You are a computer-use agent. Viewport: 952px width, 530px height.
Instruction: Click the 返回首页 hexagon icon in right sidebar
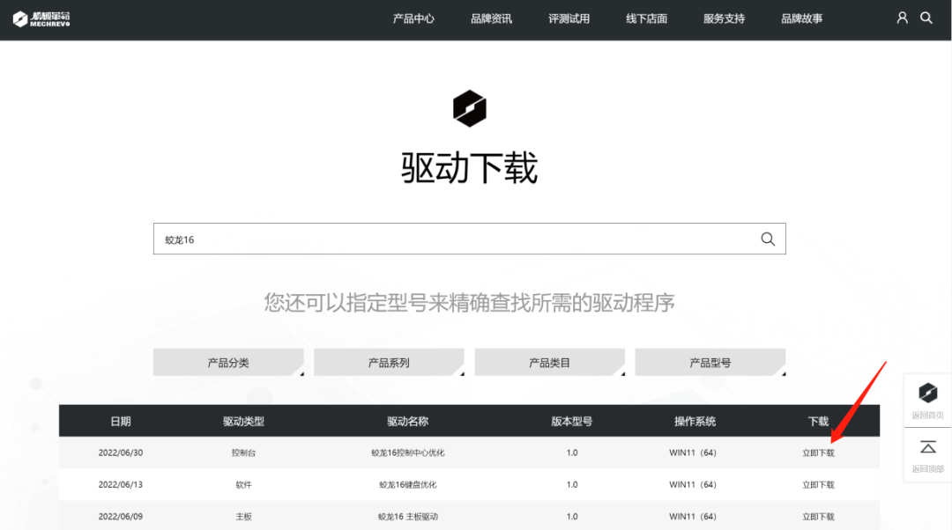(927, 395)
